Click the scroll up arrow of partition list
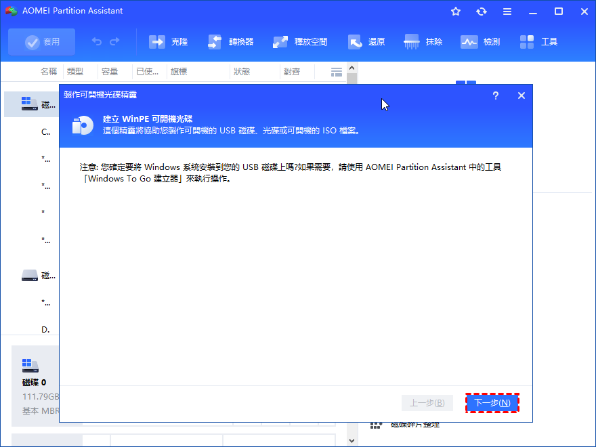596x447 pixels. [352, 68]
